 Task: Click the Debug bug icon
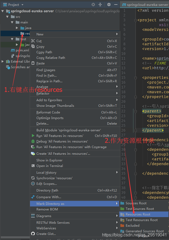[x=33, y=141]
